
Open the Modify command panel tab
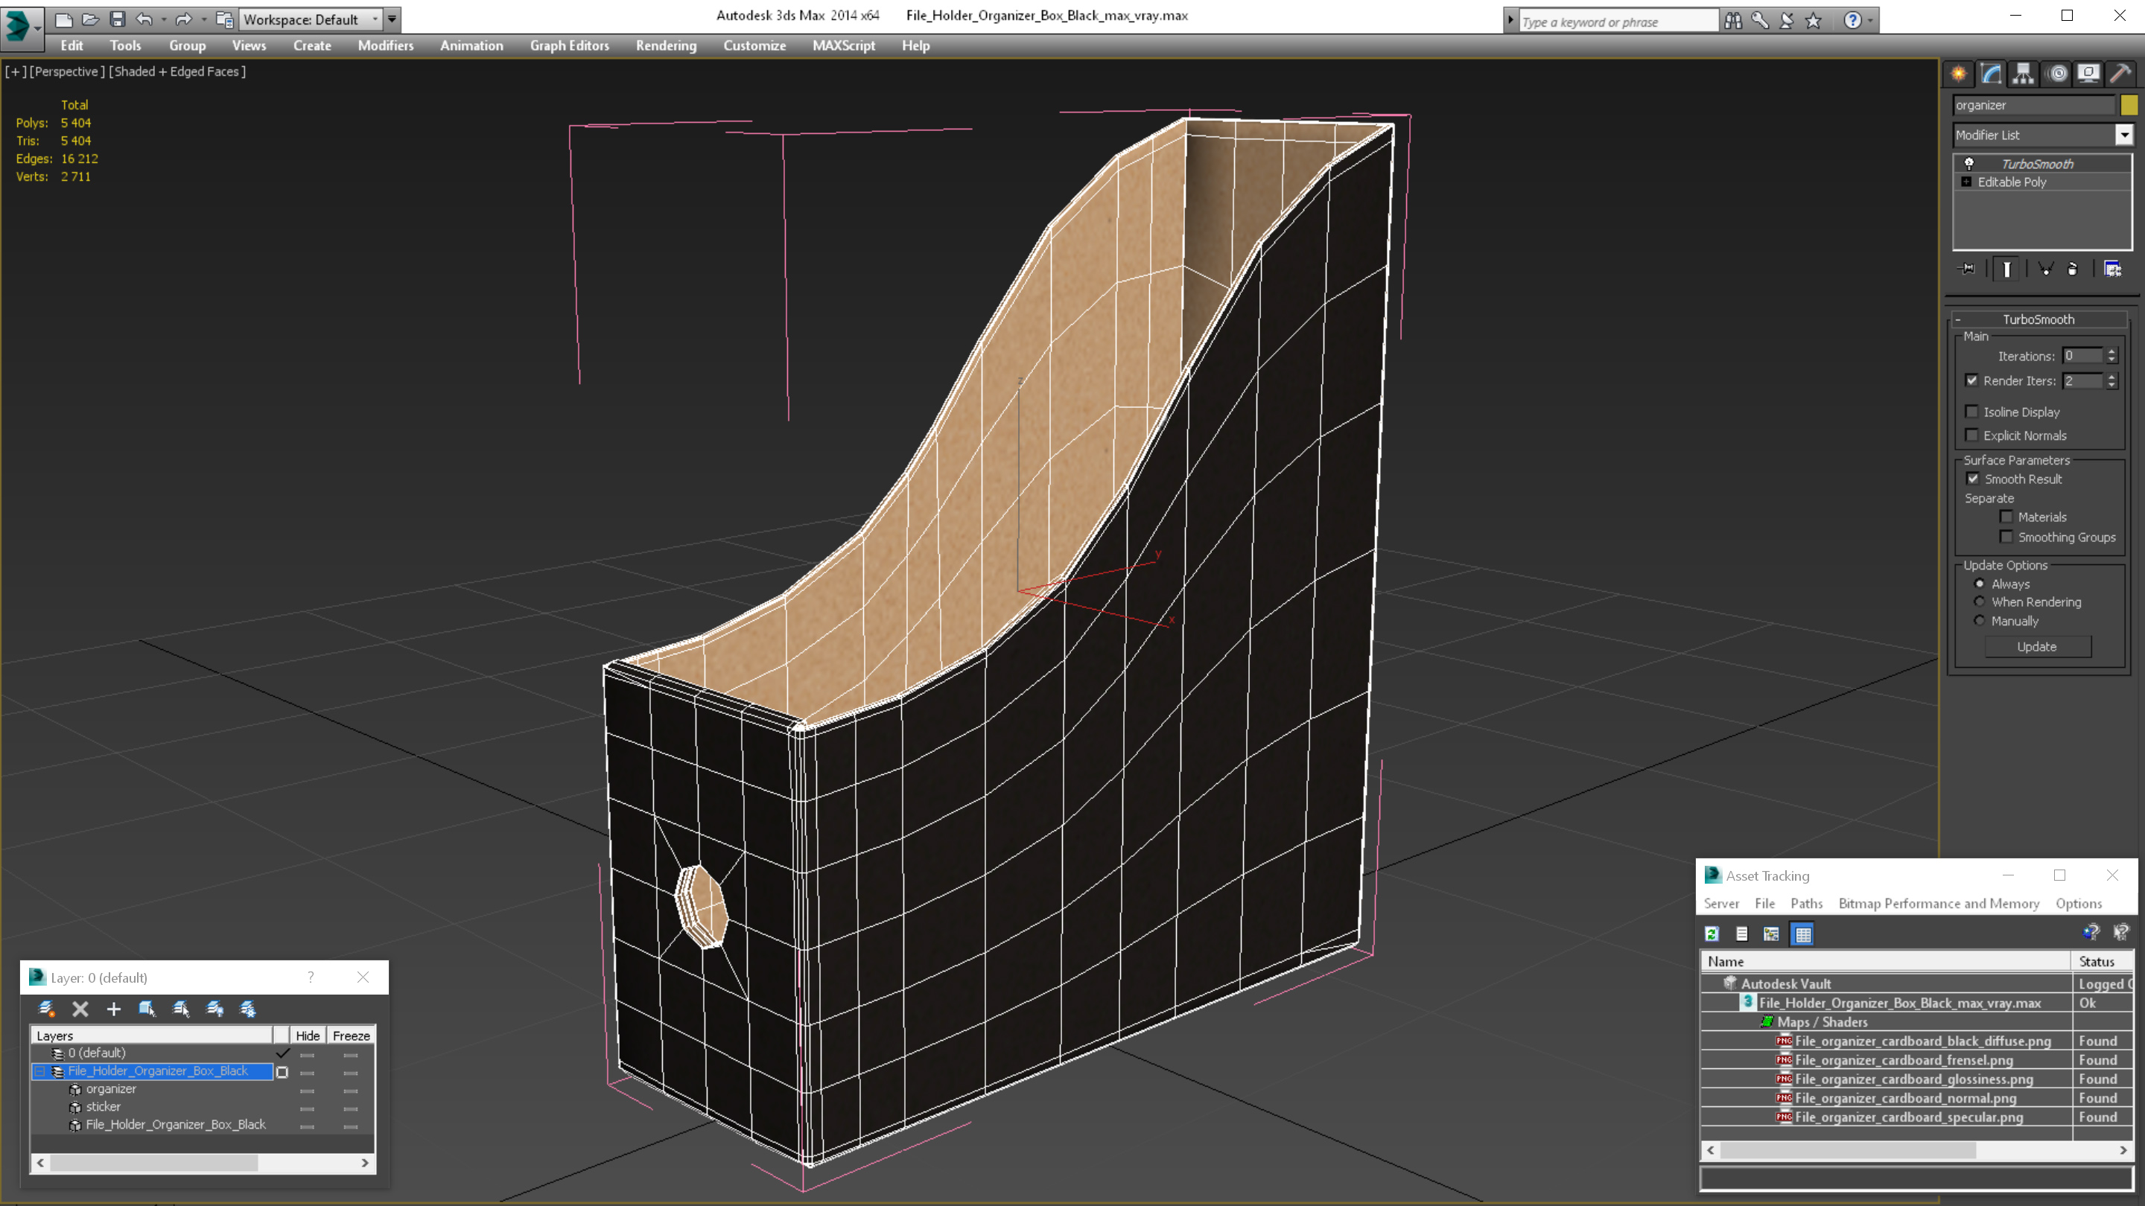point(1991,74)
